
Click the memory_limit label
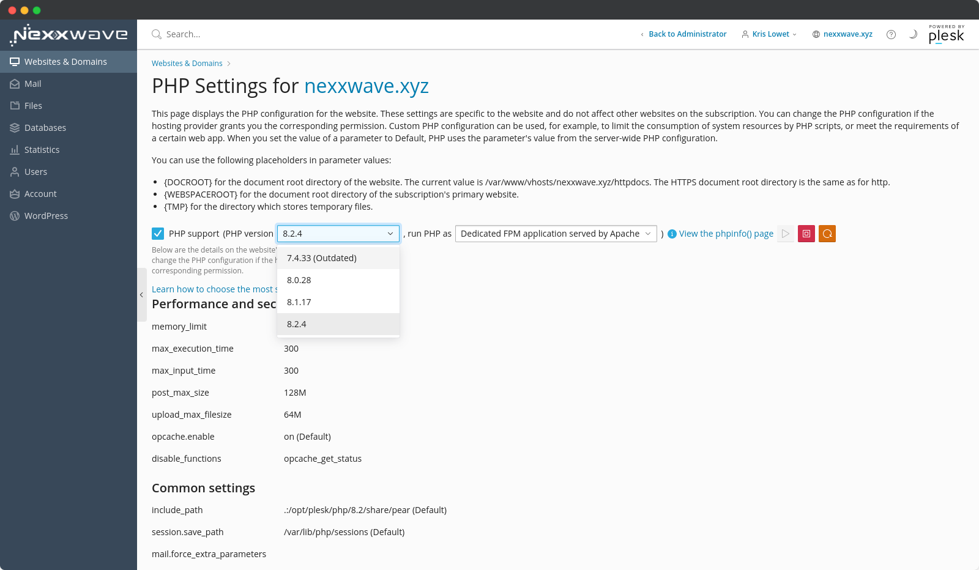[179, 327]
